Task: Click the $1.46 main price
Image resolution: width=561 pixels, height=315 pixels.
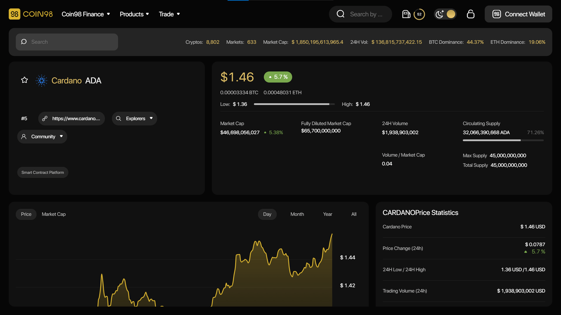Action: pyautogui.click(x=237, y=77)
